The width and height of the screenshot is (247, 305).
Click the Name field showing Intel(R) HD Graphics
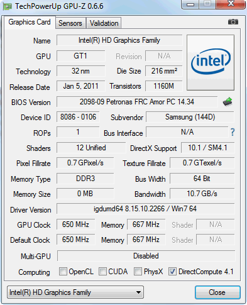[x=119, y=40]
